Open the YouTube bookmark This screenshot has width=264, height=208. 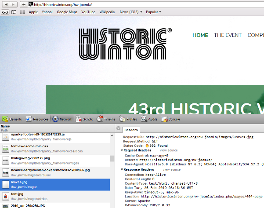click(x=88, y=12)
